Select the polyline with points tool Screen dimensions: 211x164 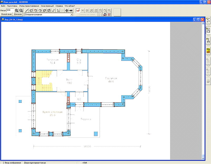[x=54, y=11]
